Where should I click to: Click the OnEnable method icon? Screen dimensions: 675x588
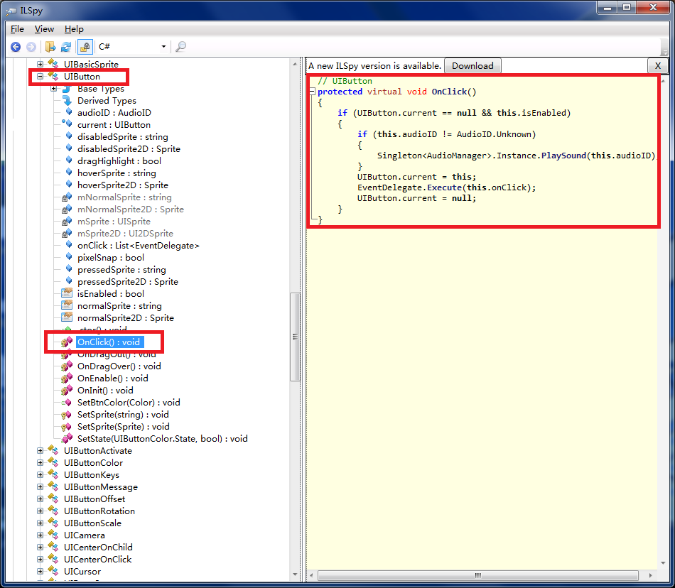tap(67, 378)
